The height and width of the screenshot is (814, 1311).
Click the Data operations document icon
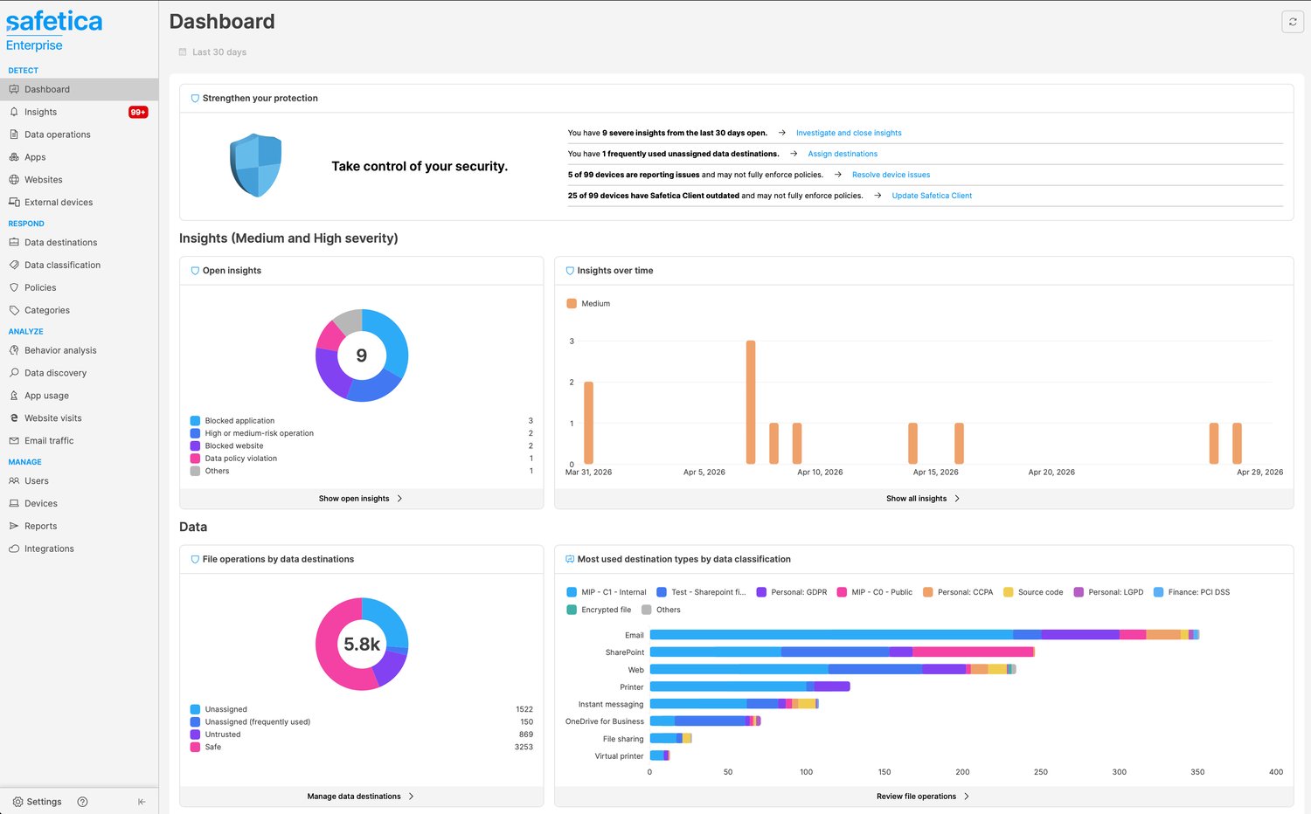14,135
